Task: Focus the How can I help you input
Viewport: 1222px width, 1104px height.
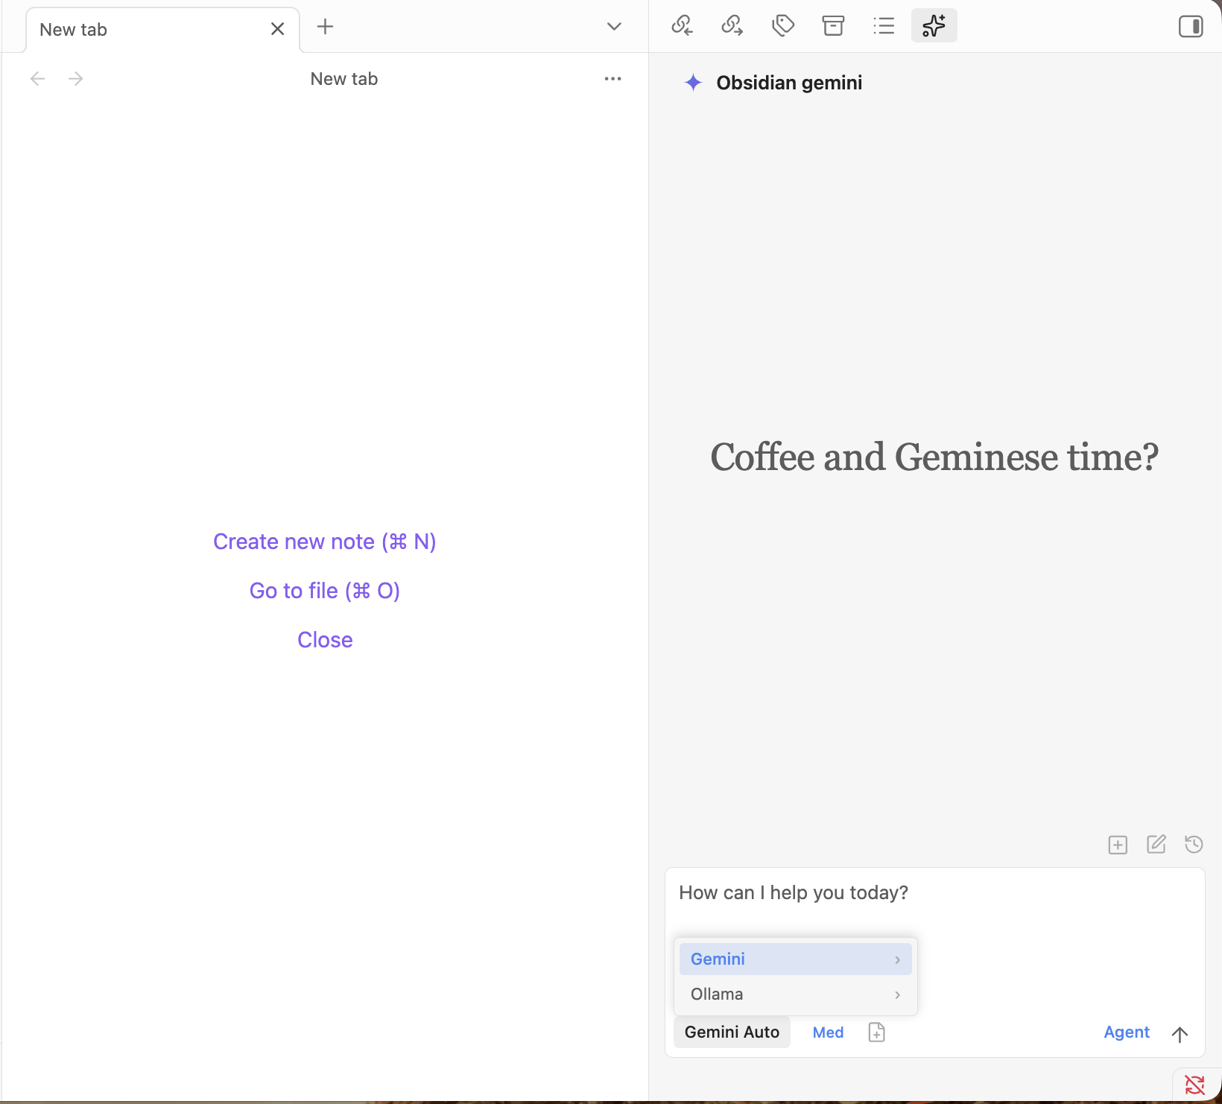Action: click(x=934, y=893)
